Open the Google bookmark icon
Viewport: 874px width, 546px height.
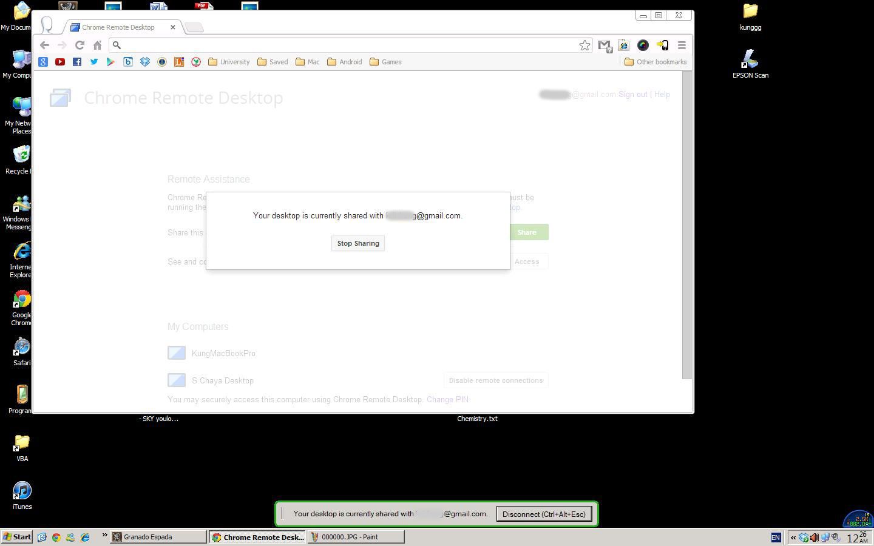(43, 62)
